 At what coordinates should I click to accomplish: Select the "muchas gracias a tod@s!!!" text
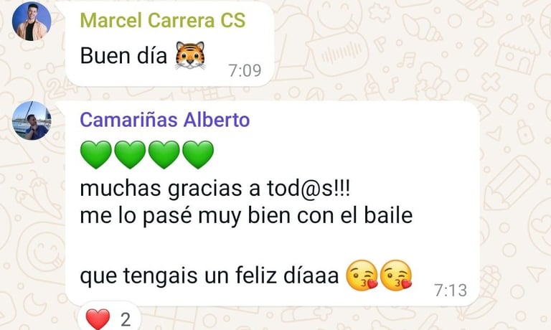[x=215, y=189]
